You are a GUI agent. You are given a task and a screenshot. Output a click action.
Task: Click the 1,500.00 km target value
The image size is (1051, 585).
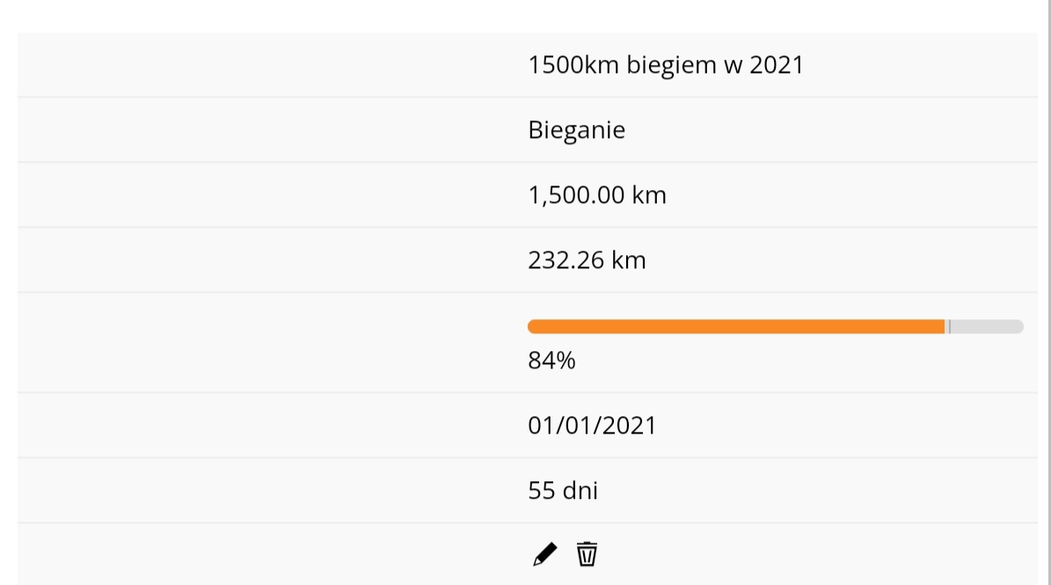597,195
